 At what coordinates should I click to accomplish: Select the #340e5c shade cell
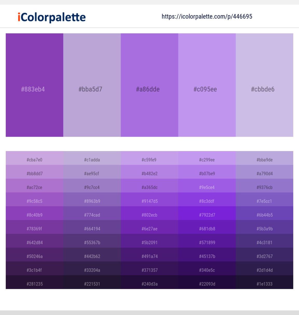[207, 270]
